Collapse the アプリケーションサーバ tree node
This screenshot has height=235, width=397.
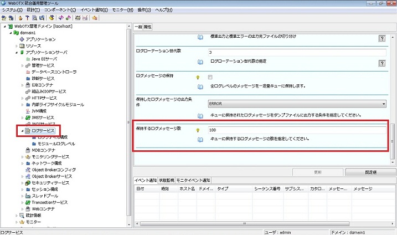pyautogui.click(x=17, y=53)
